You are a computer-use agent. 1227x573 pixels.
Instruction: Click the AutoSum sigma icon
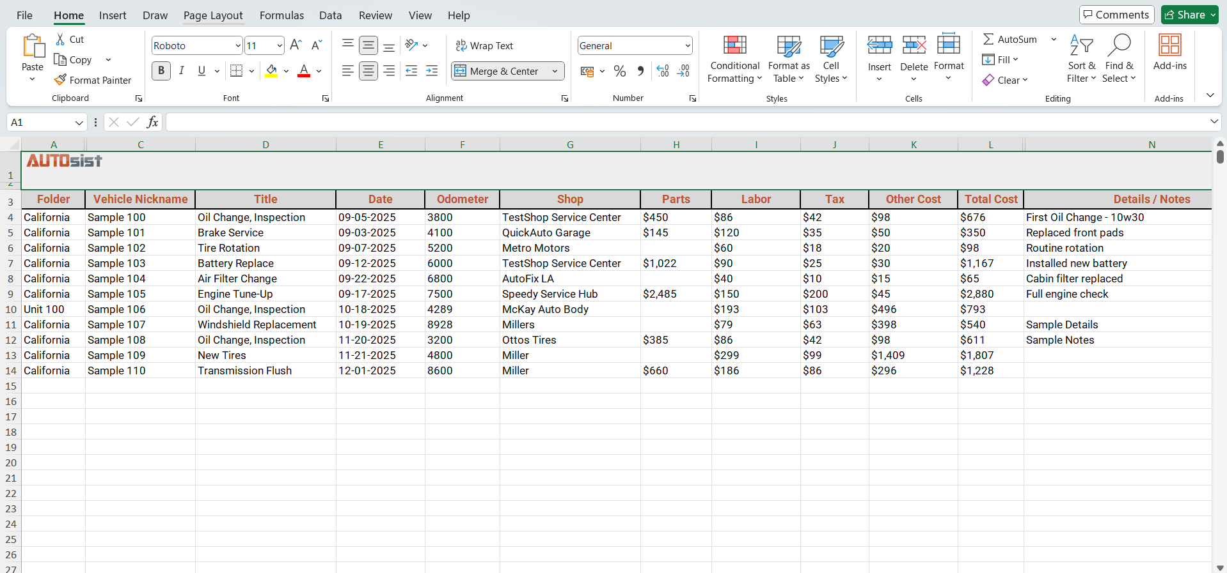click(988, 40)
